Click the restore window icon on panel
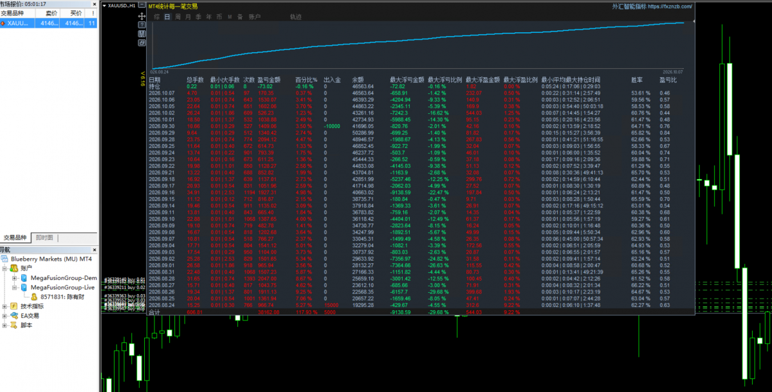 click(142, 42)
